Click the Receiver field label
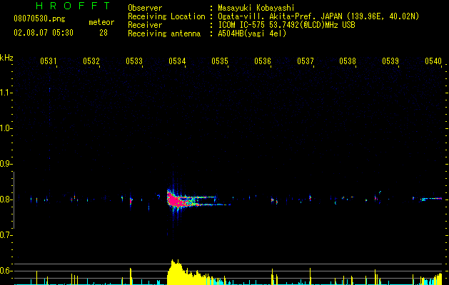 (x=145, y=25)
